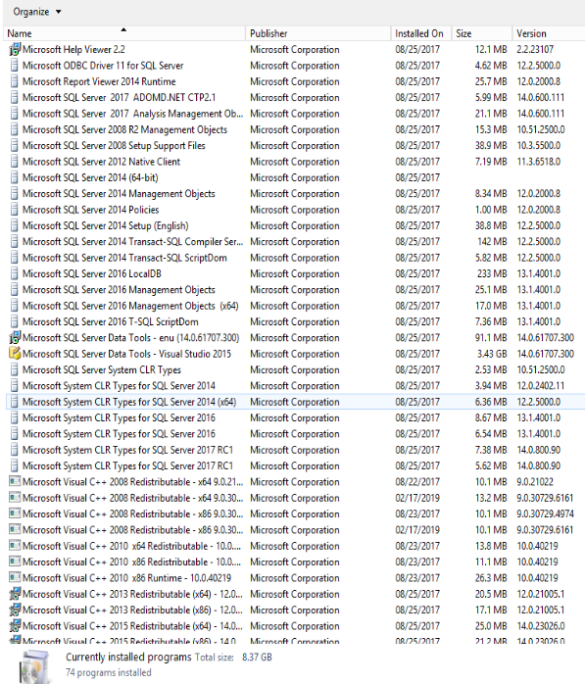Screen dimensions: 585x684
Task: Click the Data Tools - Visual Studio 2015 icon
Action: point(15,354)
